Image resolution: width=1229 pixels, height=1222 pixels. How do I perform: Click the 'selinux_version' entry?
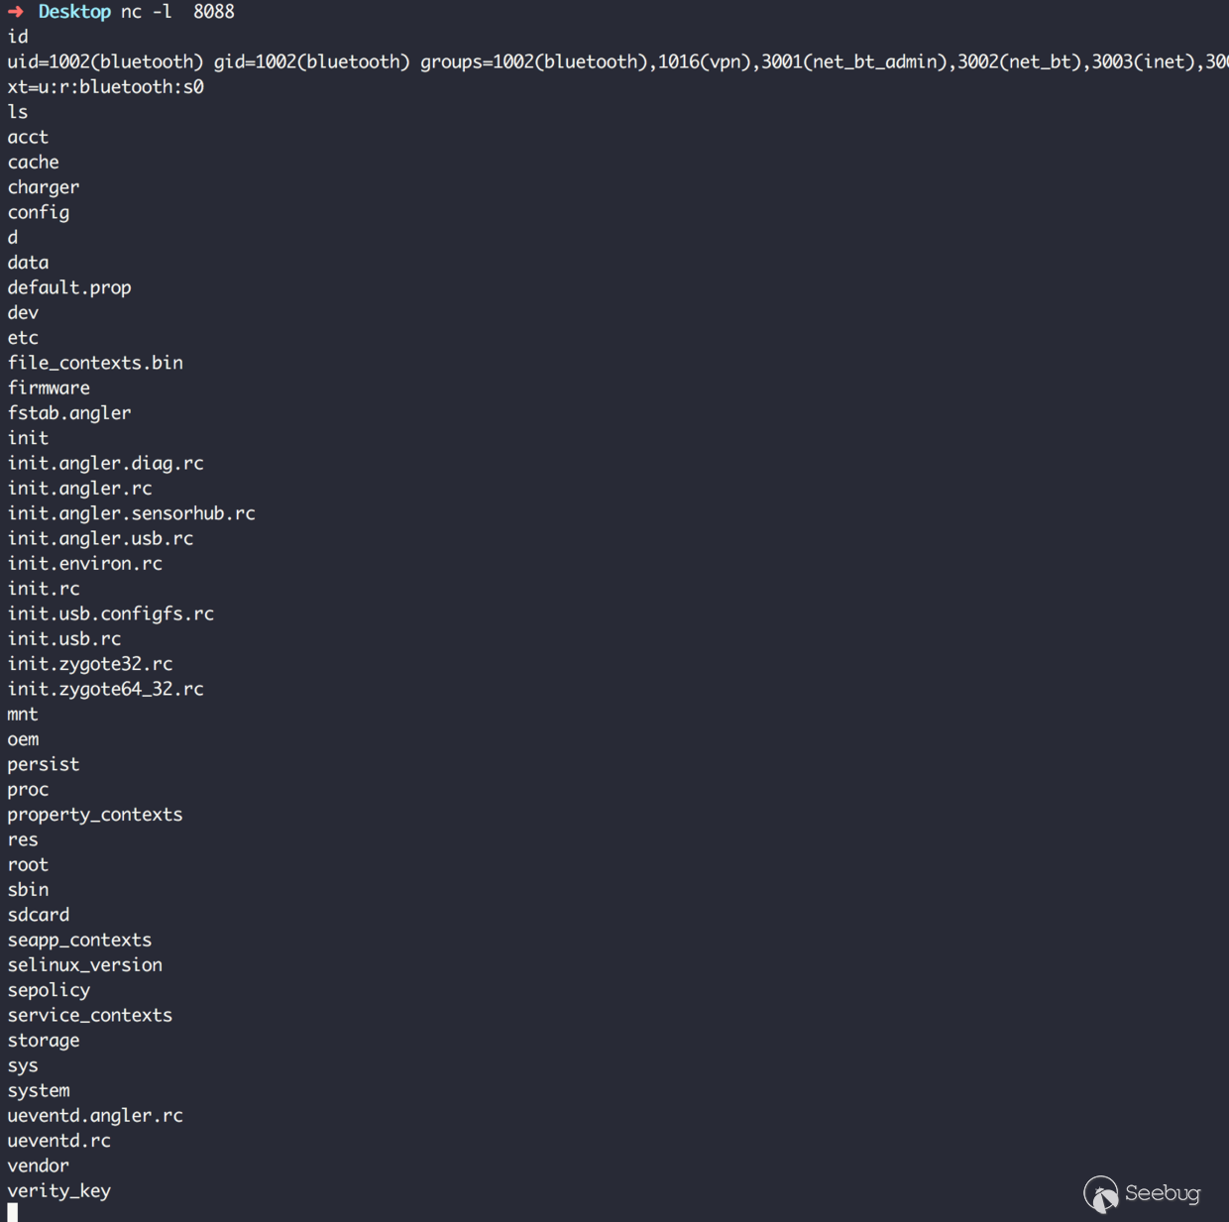pos(85,965)
